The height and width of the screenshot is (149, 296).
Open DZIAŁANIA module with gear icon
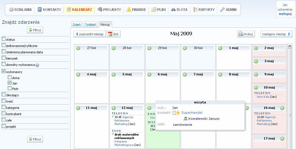[x=20, y=9]
